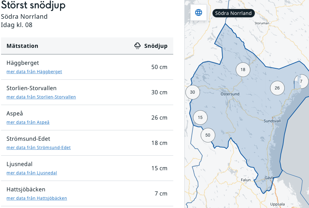Viewport: 309px width, 208px height.
Task: Click the Mätstation column header
Action: 22,46
